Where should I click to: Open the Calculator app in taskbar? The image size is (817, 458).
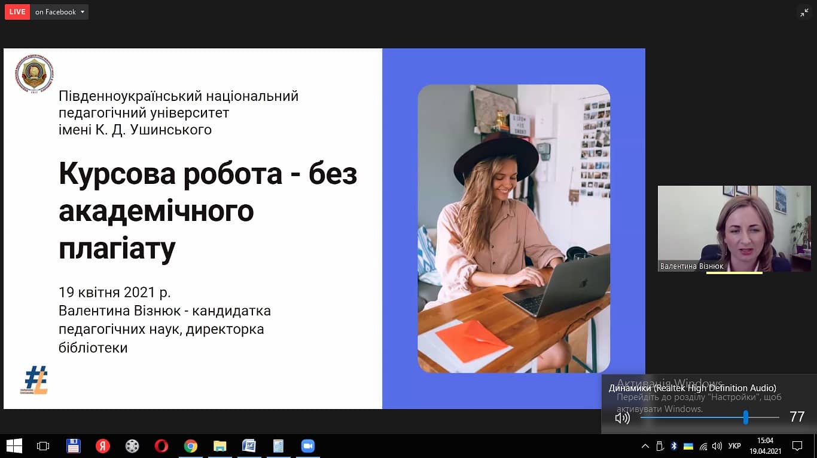[278, 446]
